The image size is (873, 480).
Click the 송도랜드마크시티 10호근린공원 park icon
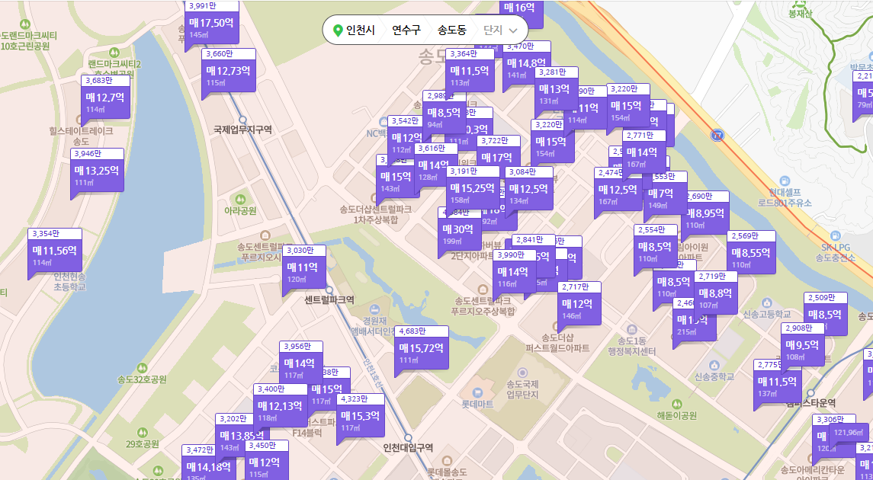pos(24,24)
